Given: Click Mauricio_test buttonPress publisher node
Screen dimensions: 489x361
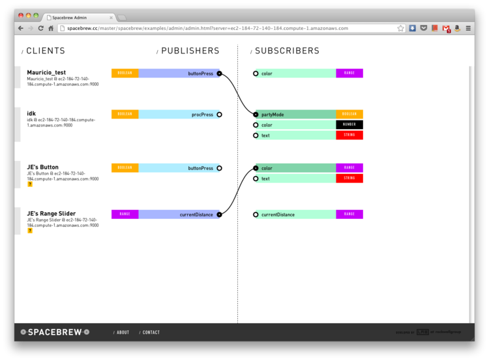Looking at the screenshot, I should 219,74.
